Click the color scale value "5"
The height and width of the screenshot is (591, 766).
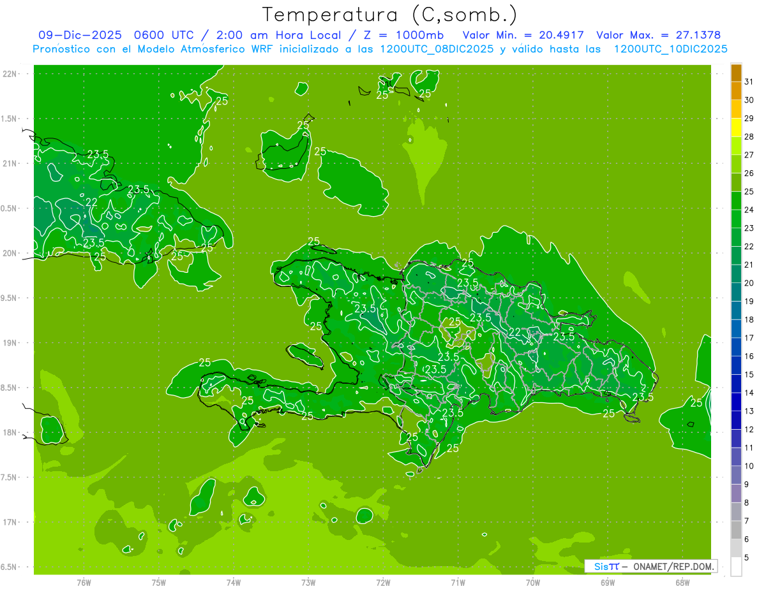pyautogui.click(x=747, y=558)
